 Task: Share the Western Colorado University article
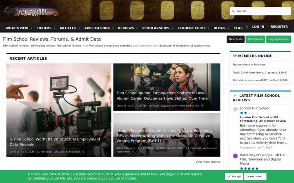pos(133,152)
